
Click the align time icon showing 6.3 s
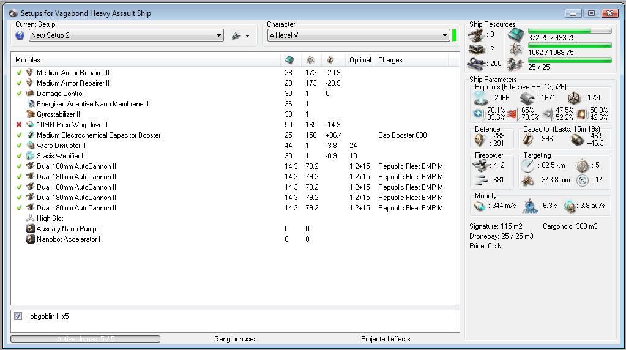point(529,206)
